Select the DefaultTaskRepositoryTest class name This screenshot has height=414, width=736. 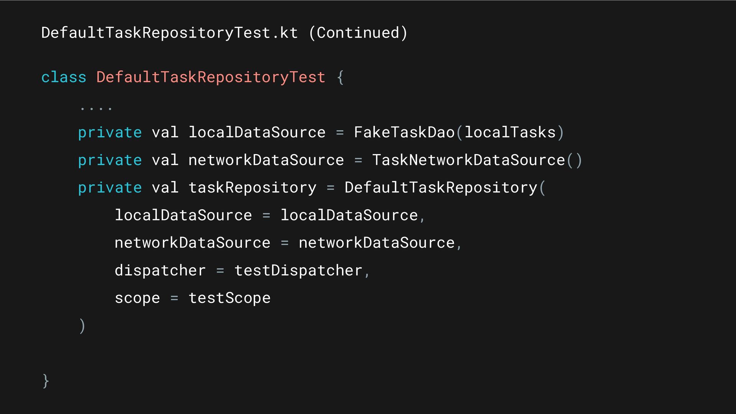pyautogui.click(x=211, y=77)
